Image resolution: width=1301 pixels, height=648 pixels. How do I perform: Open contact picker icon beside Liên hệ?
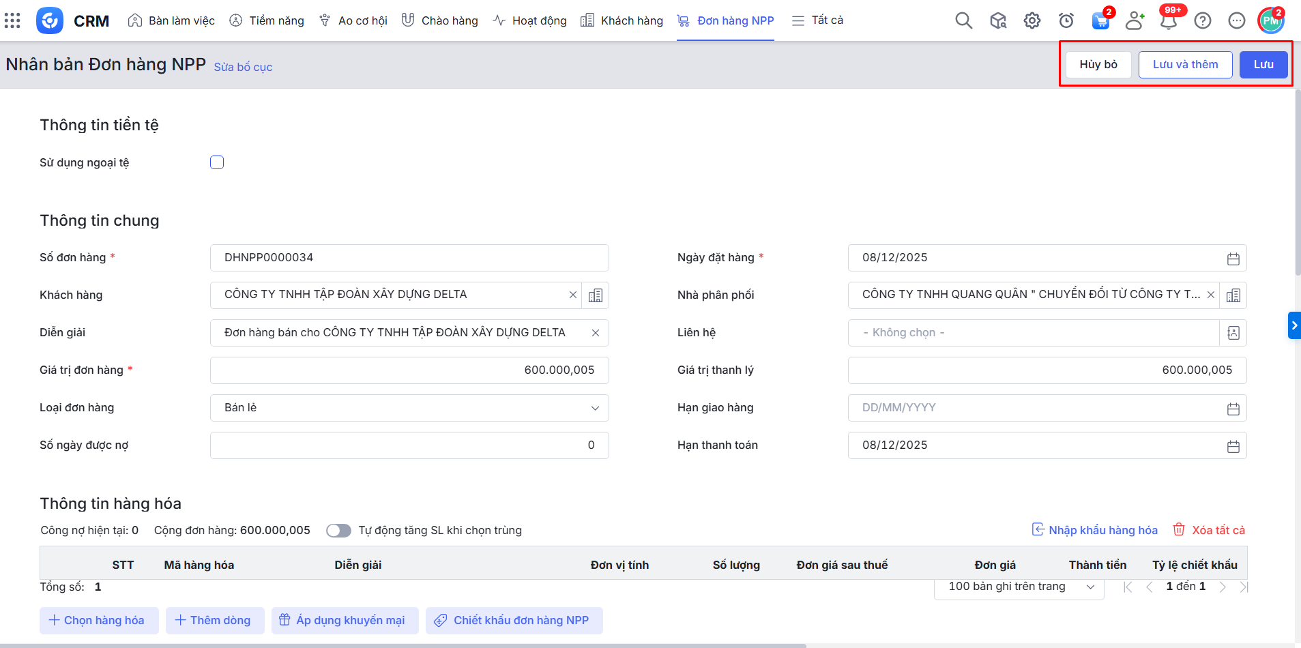1233,333
